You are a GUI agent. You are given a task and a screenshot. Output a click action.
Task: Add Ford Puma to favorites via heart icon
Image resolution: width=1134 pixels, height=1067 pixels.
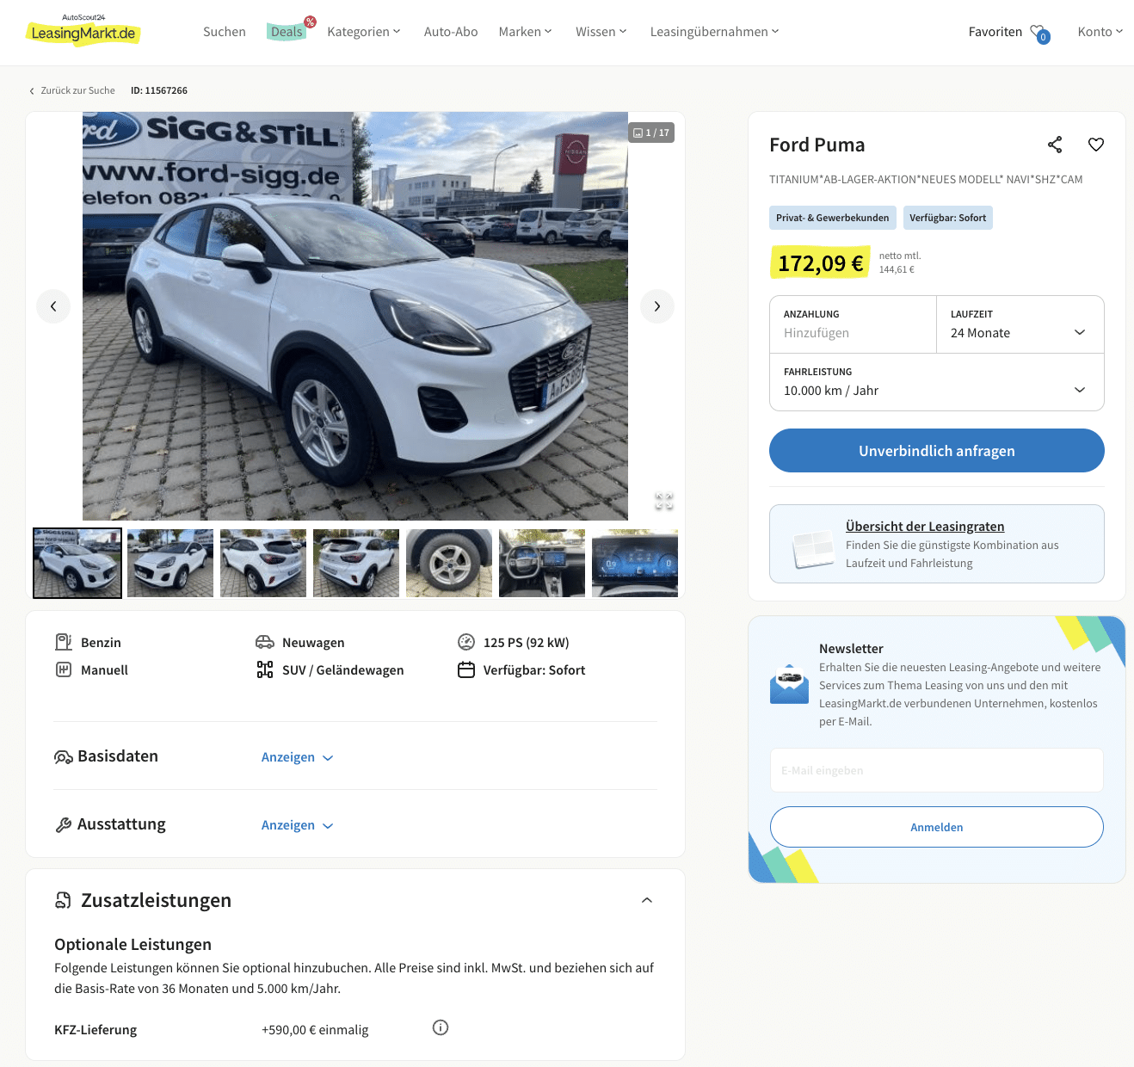(1095, 145)
